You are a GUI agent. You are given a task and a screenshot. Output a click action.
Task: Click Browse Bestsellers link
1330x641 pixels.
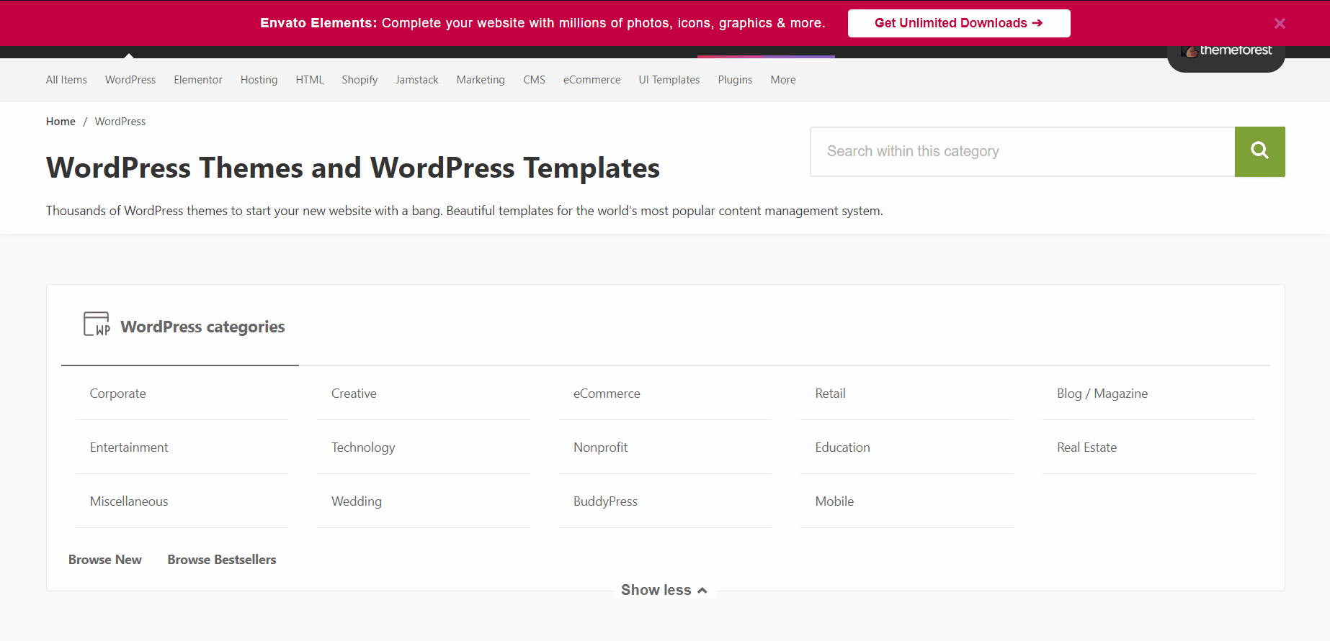221,560
